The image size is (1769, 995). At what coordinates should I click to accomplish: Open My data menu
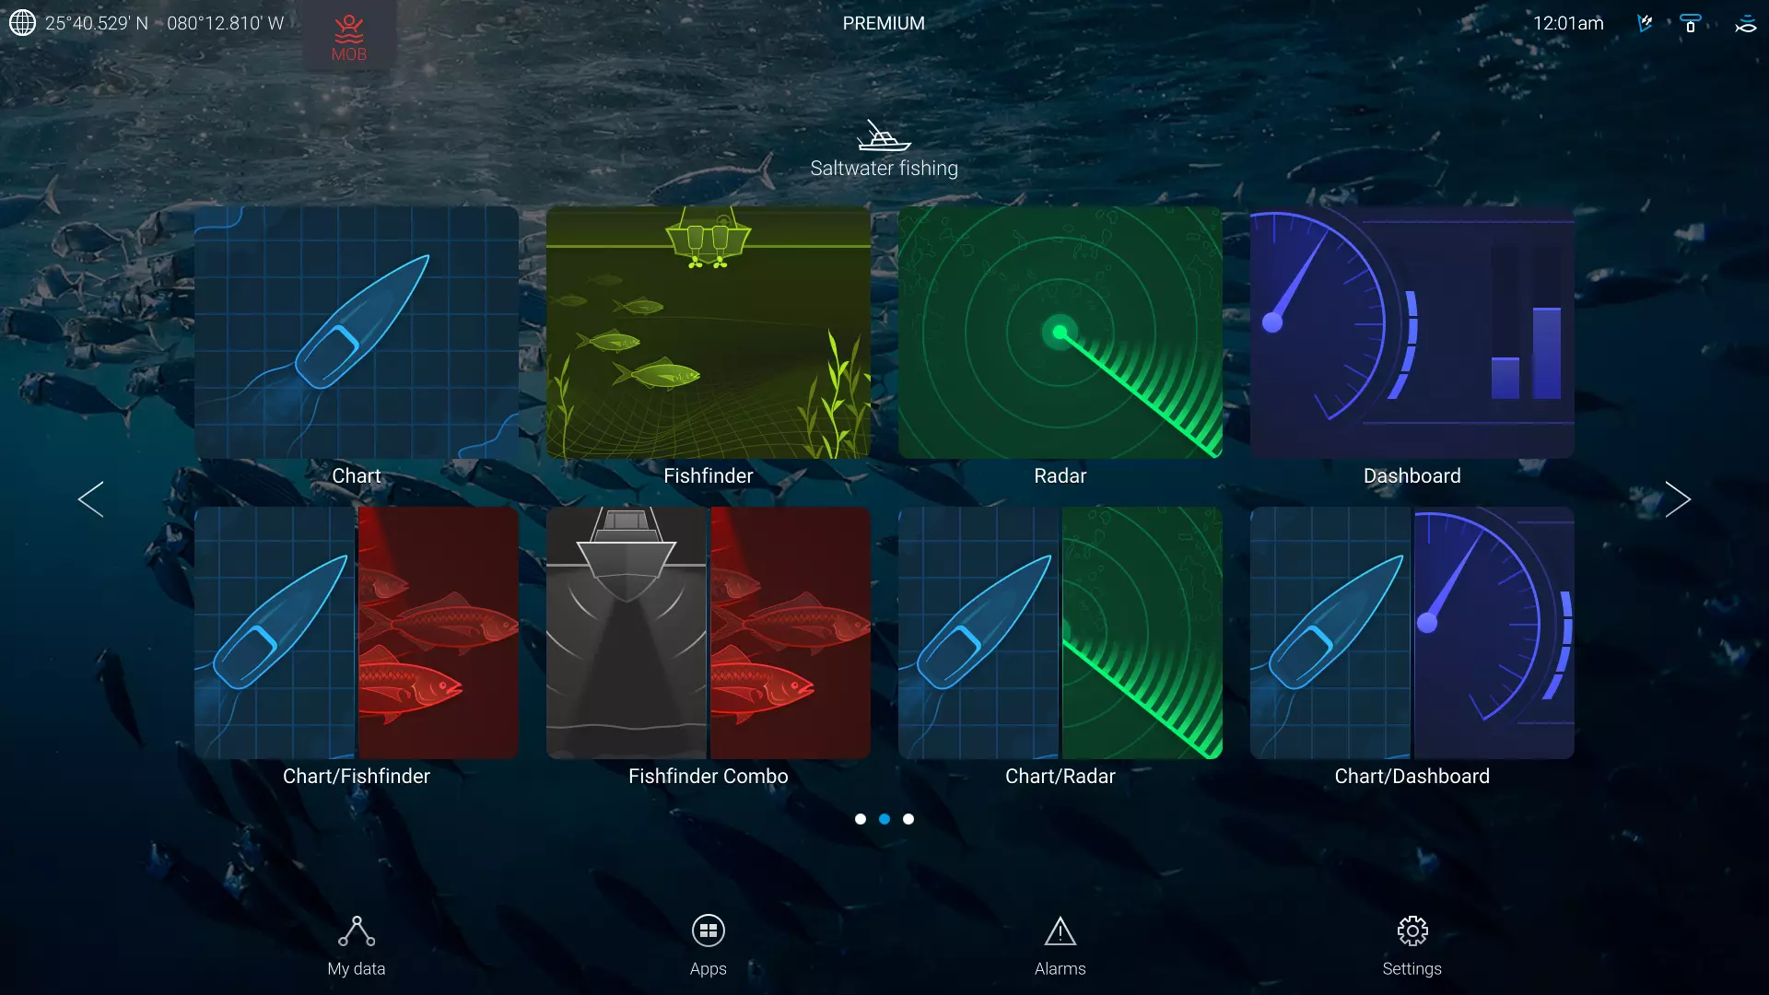pos(357,946)
